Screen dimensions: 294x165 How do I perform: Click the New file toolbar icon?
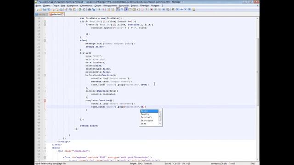(37, 9)
